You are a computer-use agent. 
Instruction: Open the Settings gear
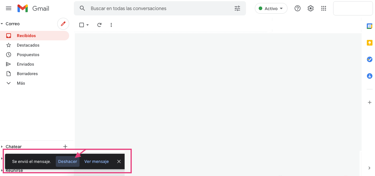pos(310,8)
